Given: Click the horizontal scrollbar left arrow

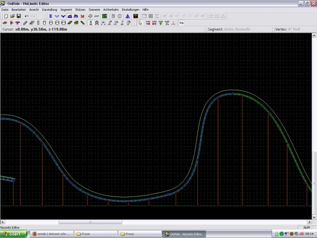Looking at the screenshot, I should (x=3, y=222).
